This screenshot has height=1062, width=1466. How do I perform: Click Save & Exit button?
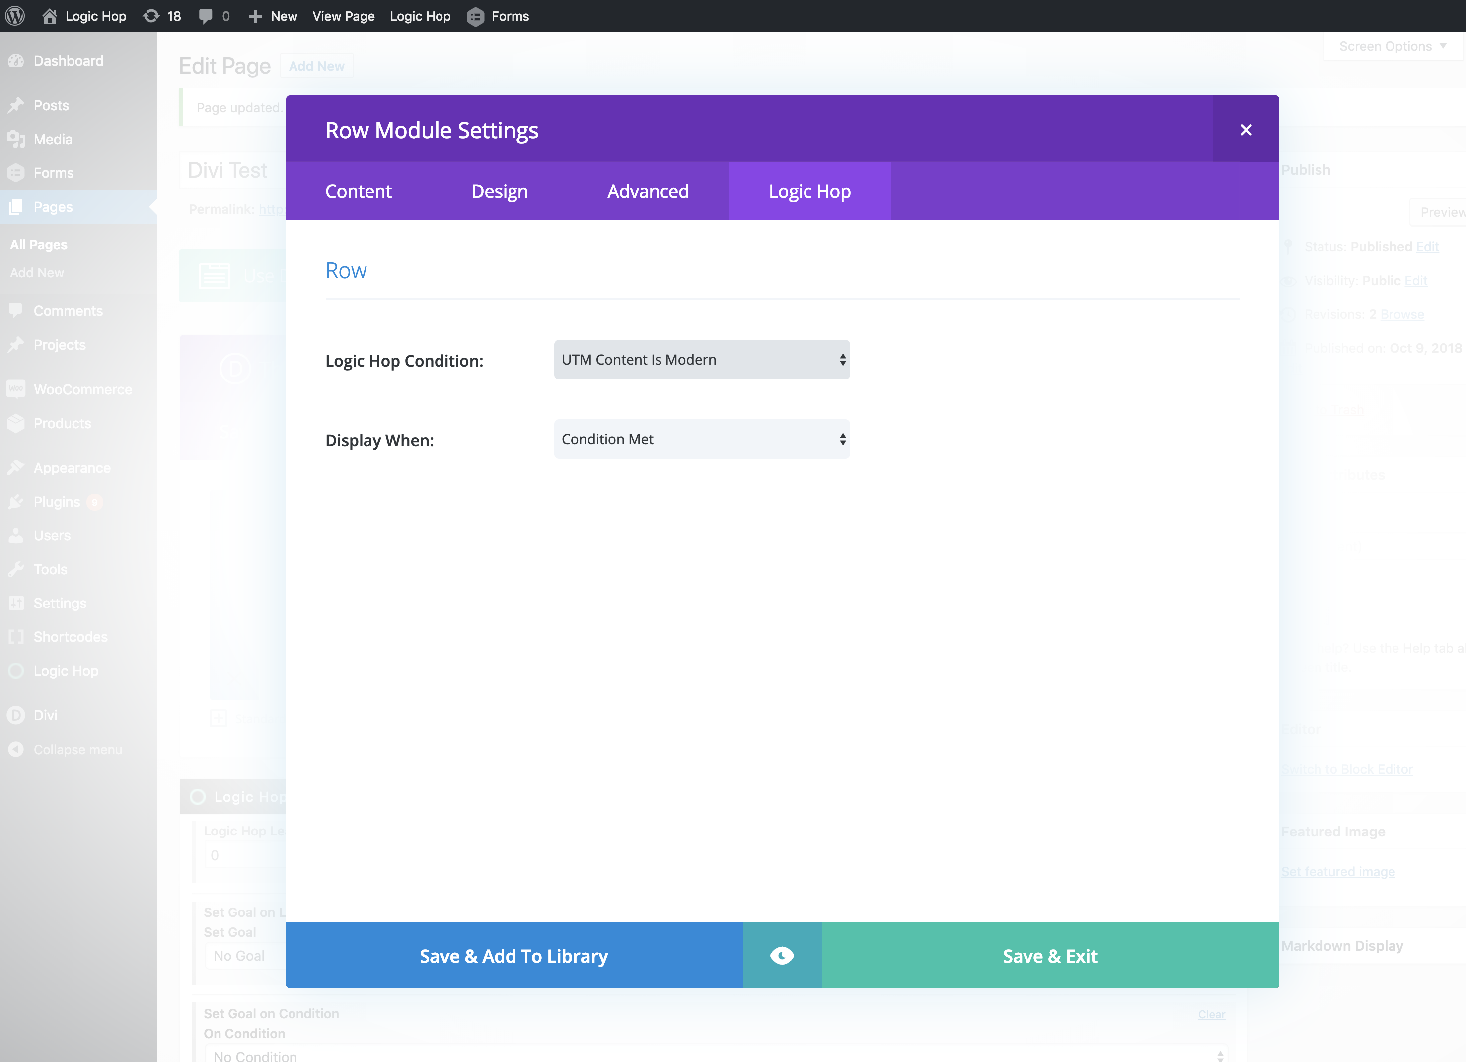1050,955
